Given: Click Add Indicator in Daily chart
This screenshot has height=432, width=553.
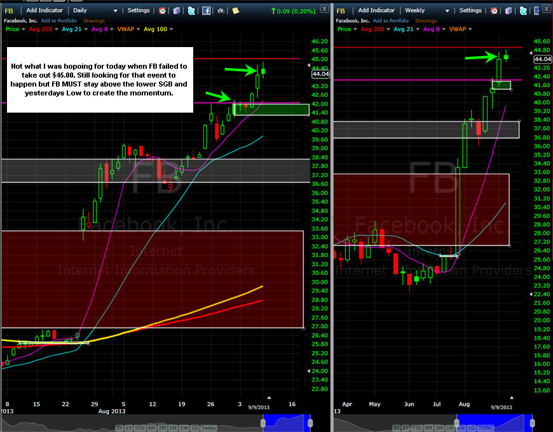Looking at the screenshot, I should [x=44, y=10].
